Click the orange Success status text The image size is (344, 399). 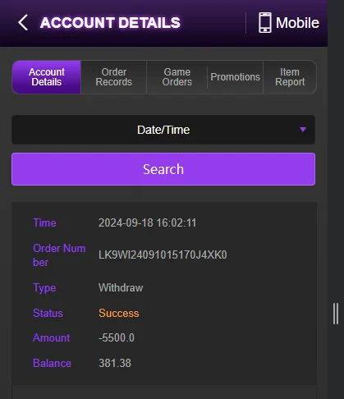[119, 313]
